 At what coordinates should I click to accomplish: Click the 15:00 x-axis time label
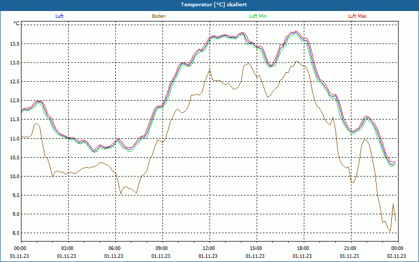coord(257,248)
